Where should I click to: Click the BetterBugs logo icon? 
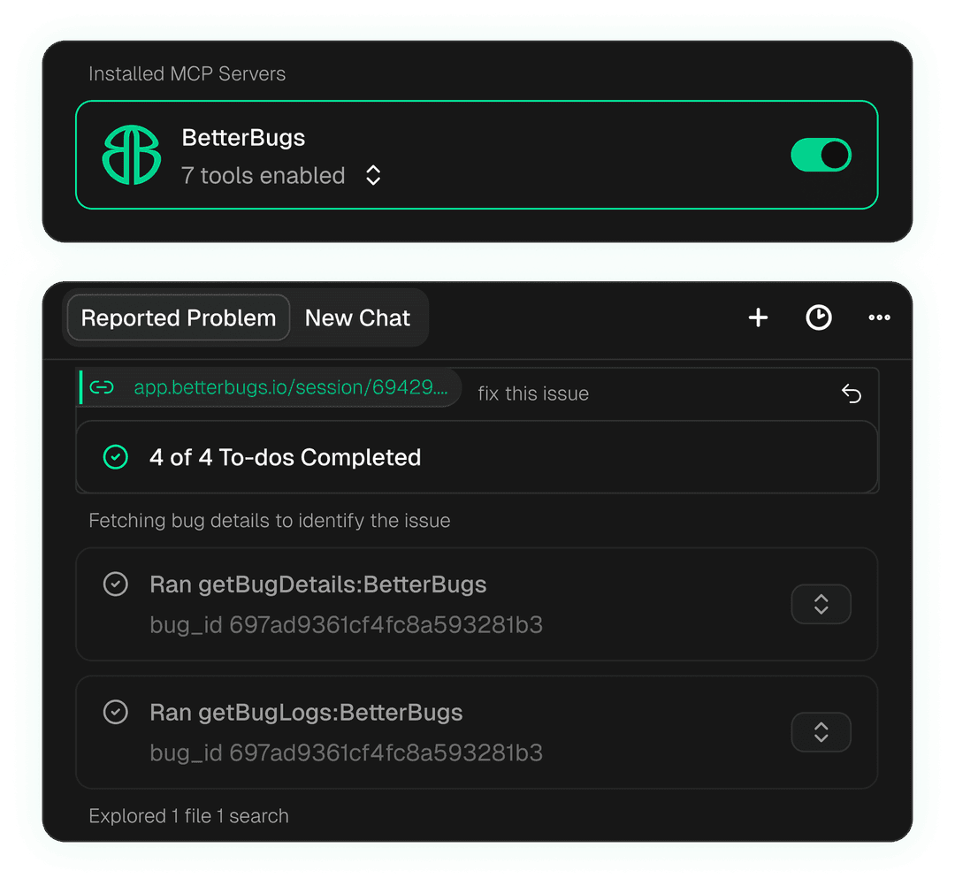(132, 155)
